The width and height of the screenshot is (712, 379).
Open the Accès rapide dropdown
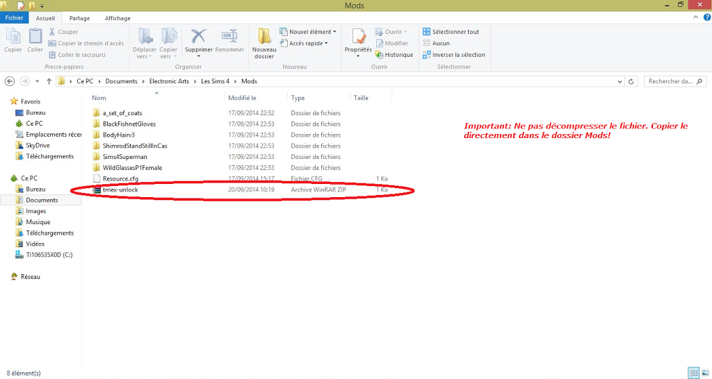tap(303, 43)
